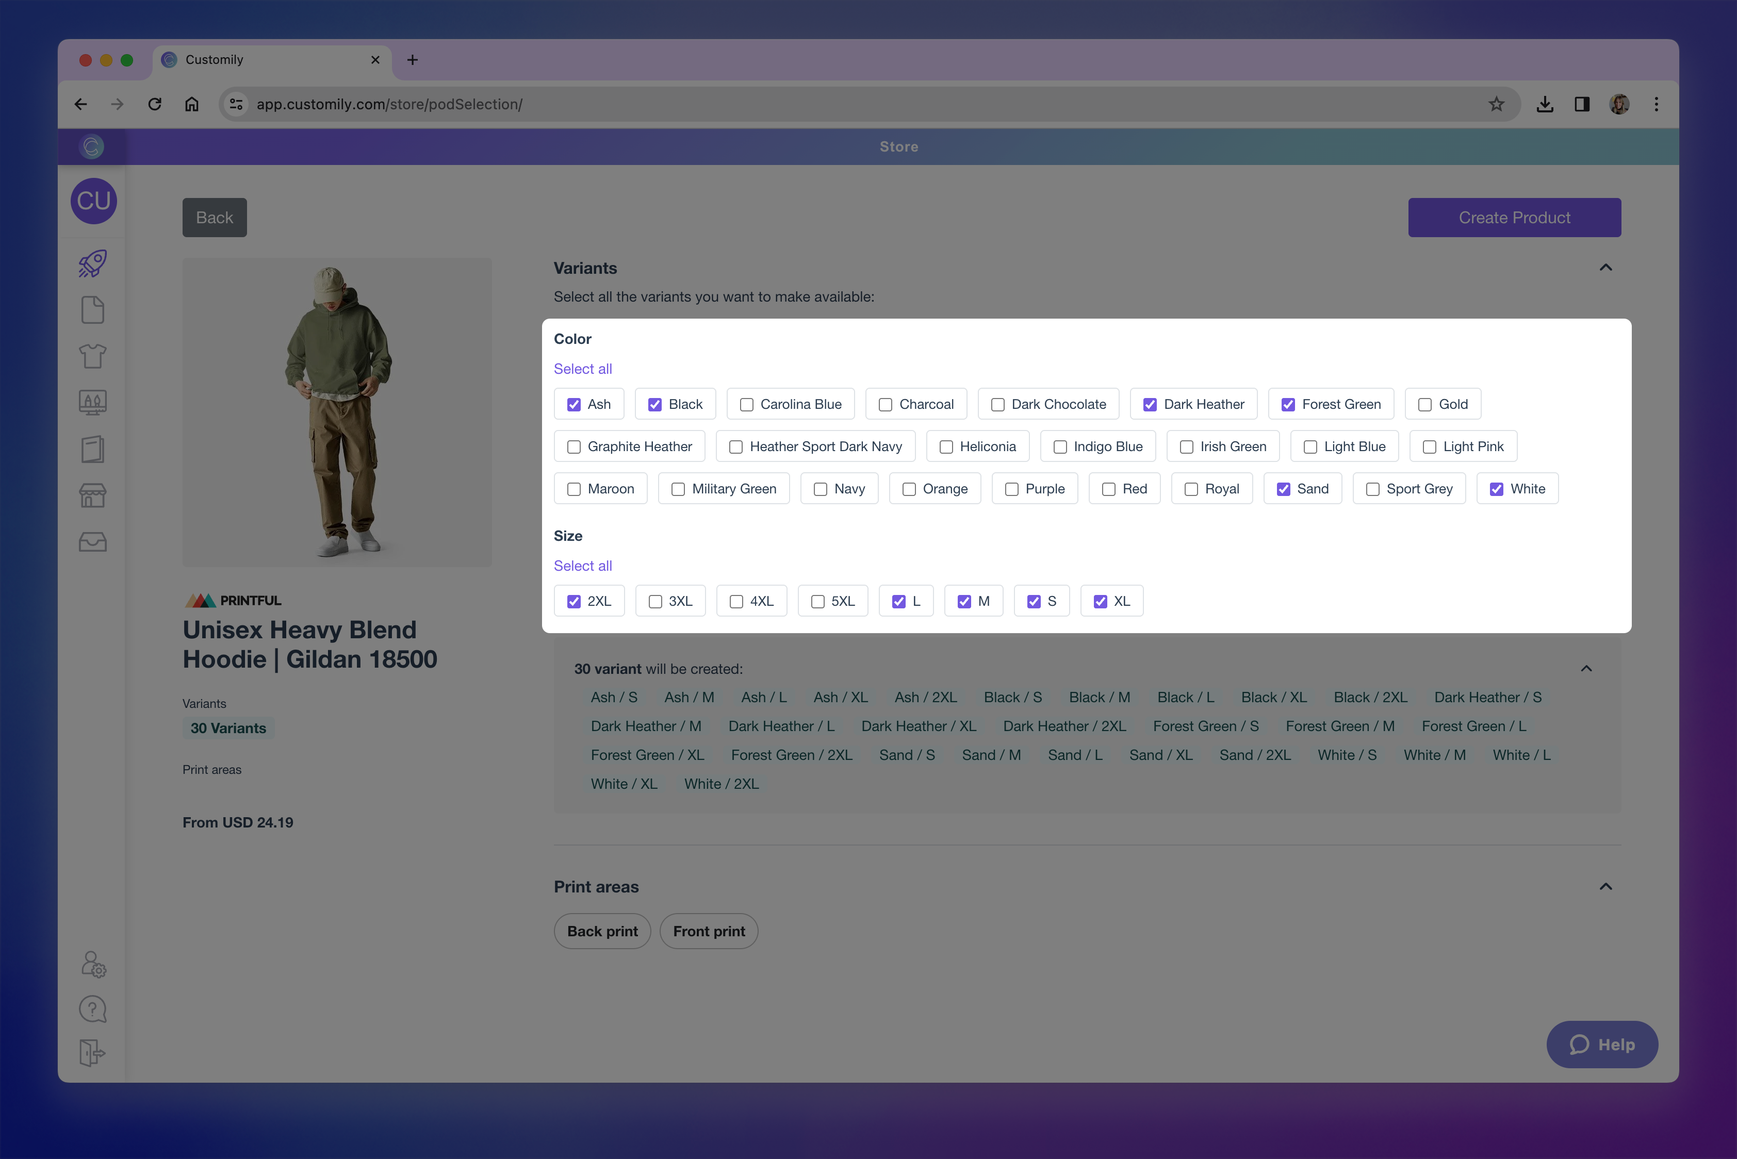Enable the Carolina Blue color checkbox
The width and height of the screenshot is (1737, 1159).
coord(747,405)
